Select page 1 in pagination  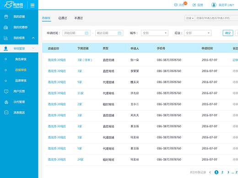click(216, 172)
